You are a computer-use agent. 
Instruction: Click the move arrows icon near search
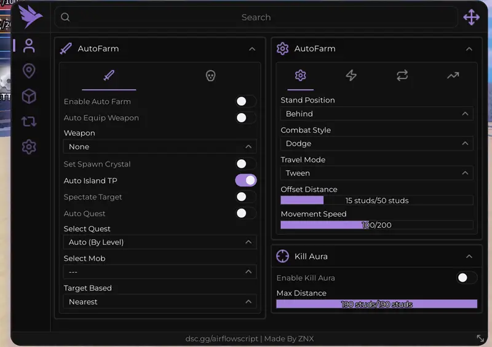click(x=471, y=17)
